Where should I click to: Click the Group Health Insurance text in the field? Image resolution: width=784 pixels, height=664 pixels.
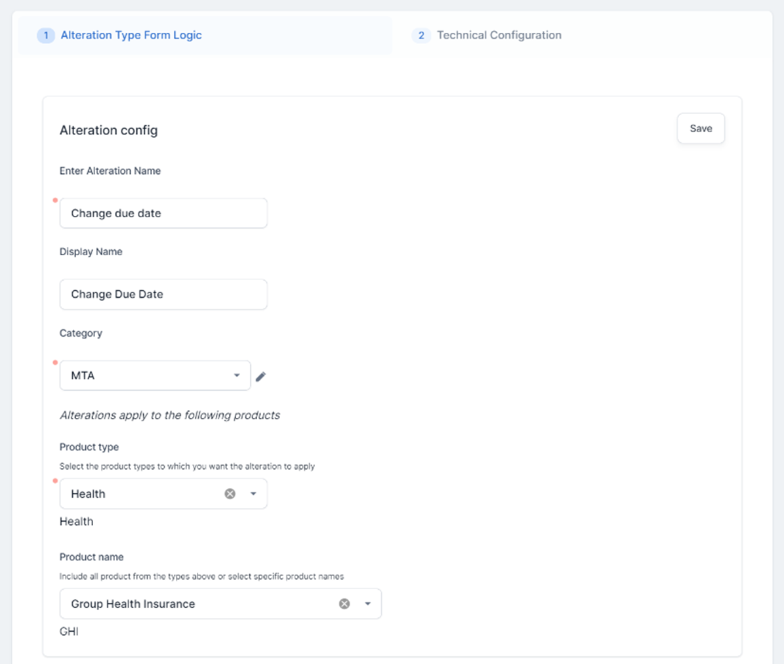pyautogui.click(x=133, y=604)
